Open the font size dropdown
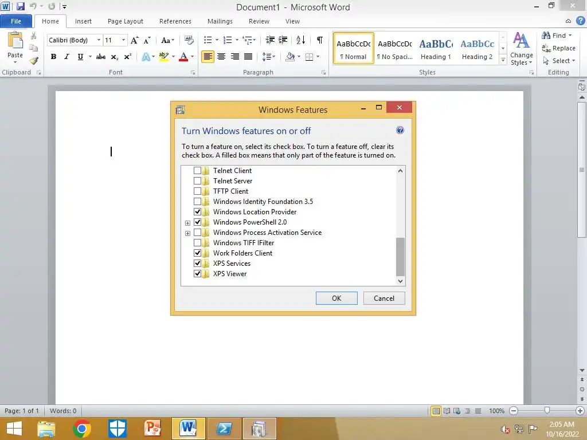 coord(123,40)
